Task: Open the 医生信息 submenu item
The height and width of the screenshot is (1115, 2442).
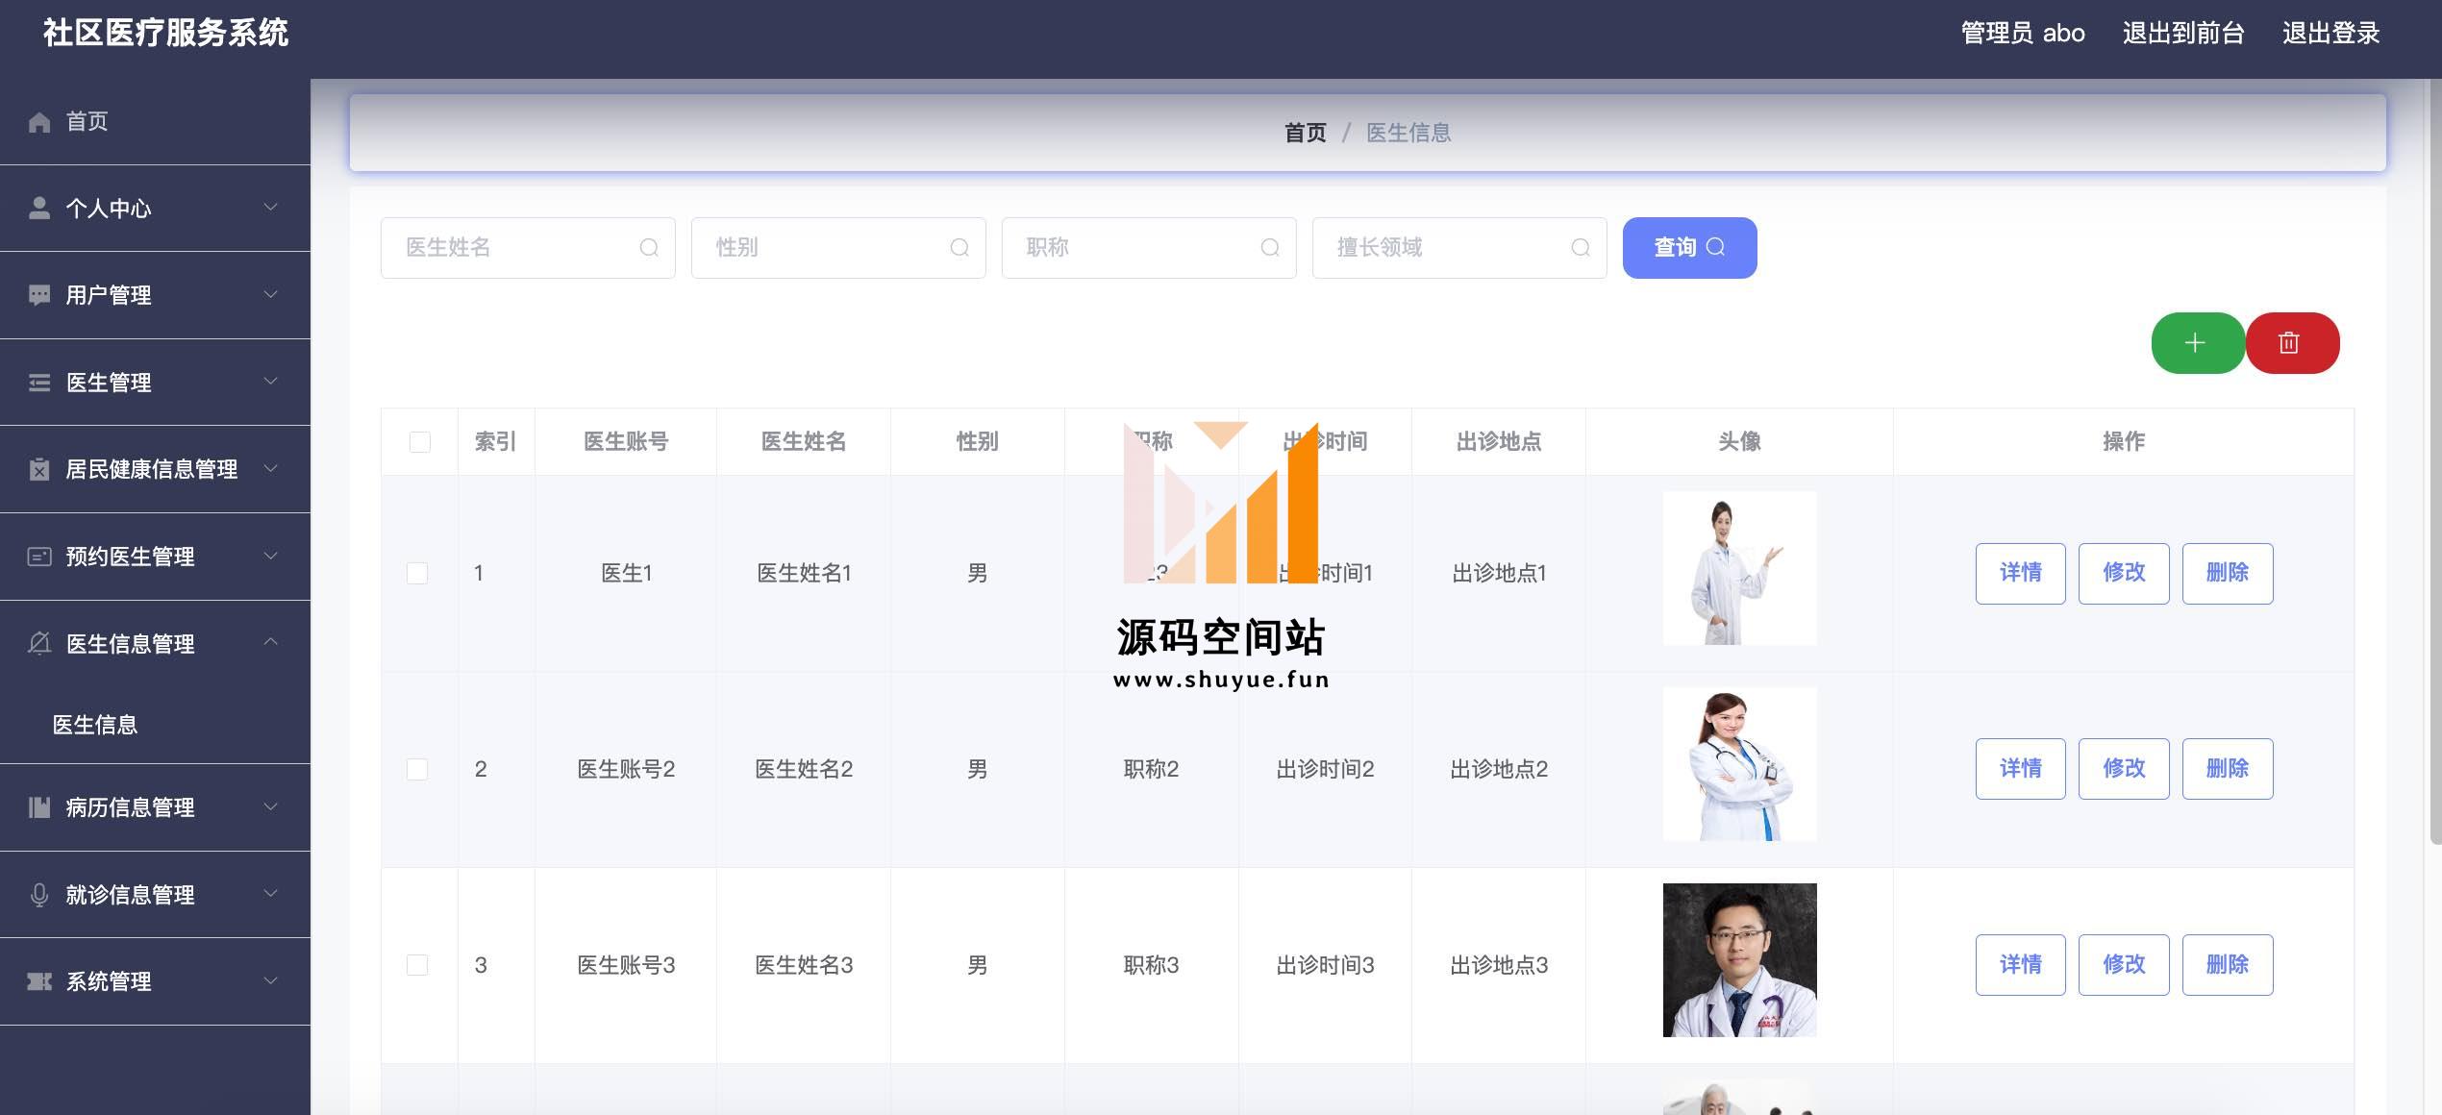Action: pyautogui.click(x=155, y=725)
